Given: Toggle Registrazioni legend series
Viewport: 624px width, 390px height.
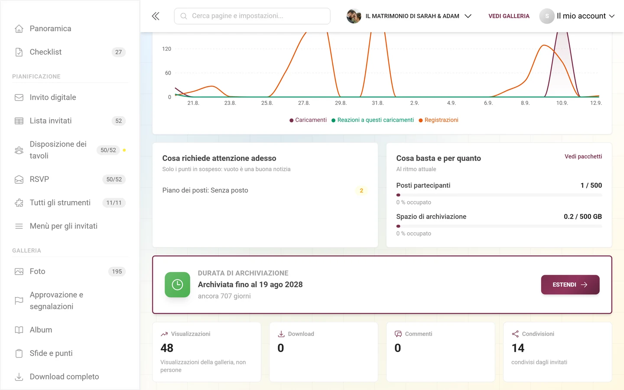Looking at the screenshot, I should [x=439, y=120].
